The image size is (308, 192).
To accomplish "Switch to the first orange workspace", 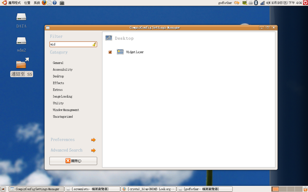I will [x=275, y=189].
